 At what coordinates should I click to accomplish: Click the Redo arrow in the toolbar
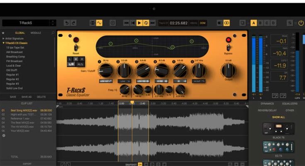pyautogui.click(x=73, y=23)
